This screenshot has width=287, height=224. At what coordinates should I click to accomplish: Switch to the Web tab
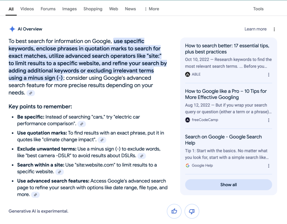[114, 9]
